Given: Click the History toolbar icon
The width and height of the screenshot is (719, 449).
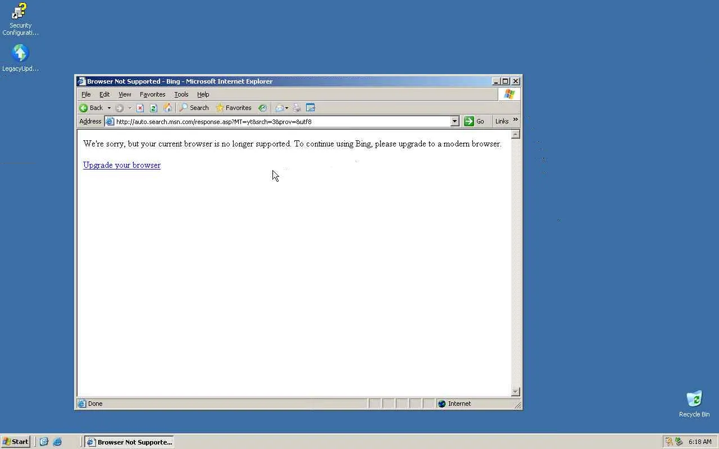Looking at the screenshot, I should (262, 108).
